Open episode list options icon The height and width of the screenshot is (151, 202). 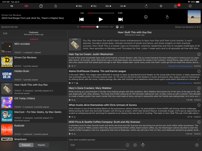pos(135,145)
